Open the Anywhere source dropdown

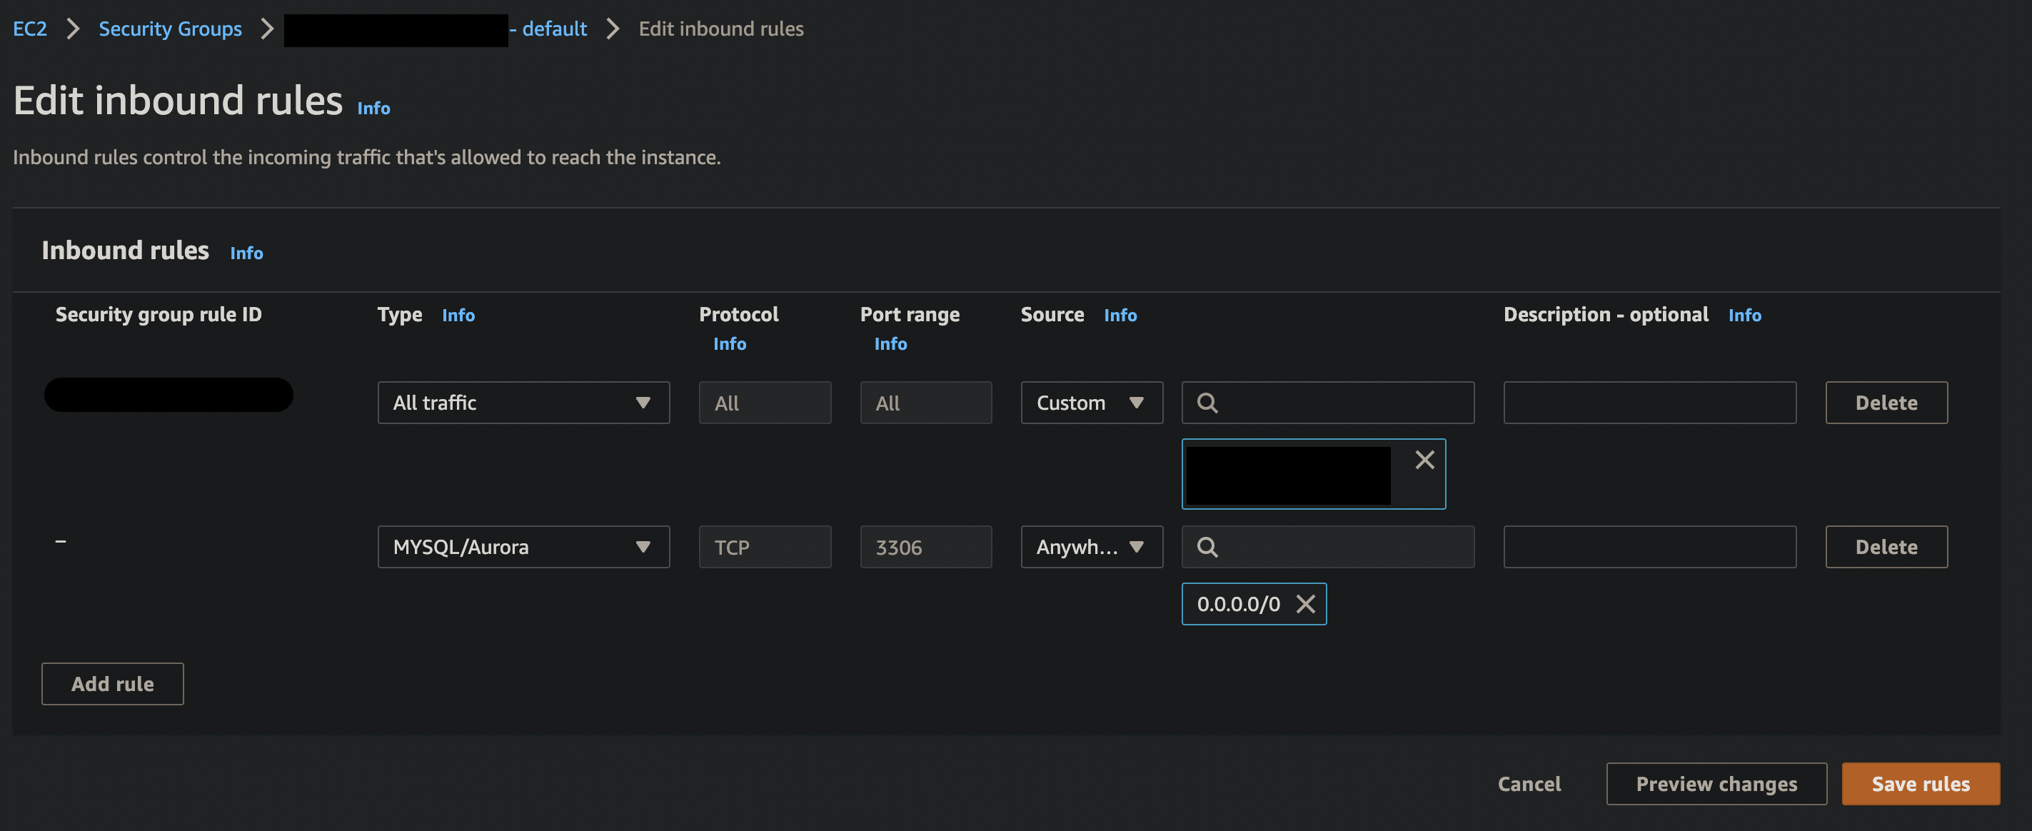(1091, 547)
